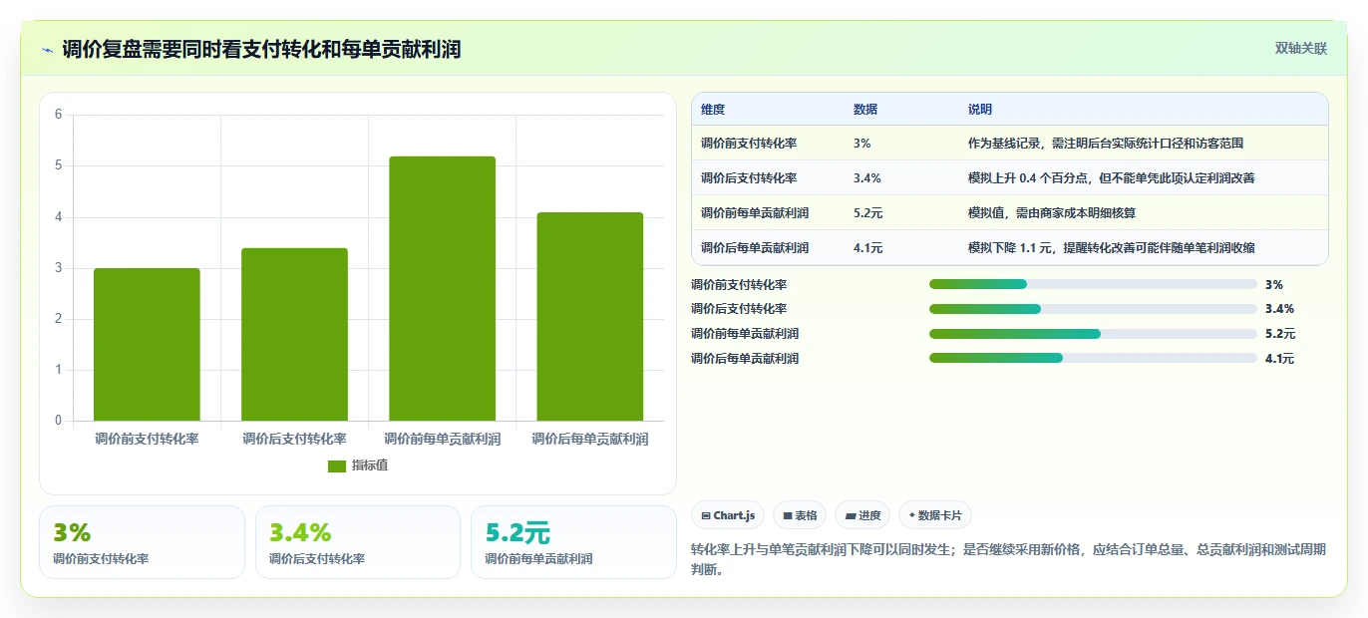Click the 双轴关联 label in header
The height and width of the screenshot is (618, 1368).
(1301, 48)
